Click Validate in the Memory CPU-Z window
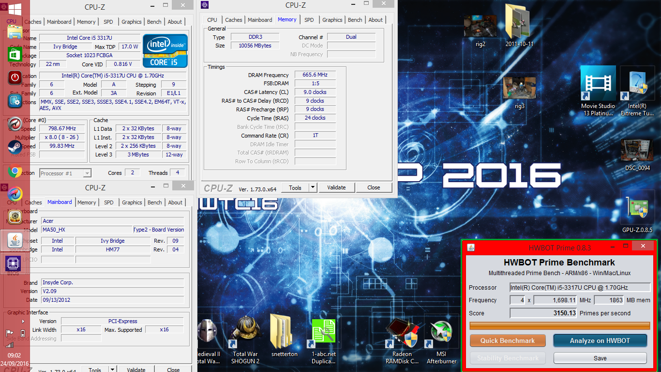Image resolution: width=661 pixels, height=372 pixels. 336,187
